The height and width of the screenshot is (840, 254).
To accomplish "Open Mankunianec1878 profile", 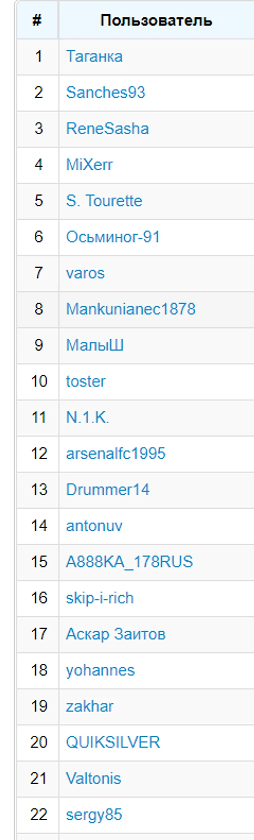I will click(x=131, y=309).
